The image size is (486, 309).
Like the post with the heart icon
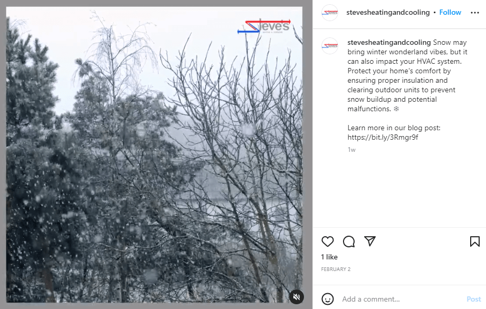point(327,242)
